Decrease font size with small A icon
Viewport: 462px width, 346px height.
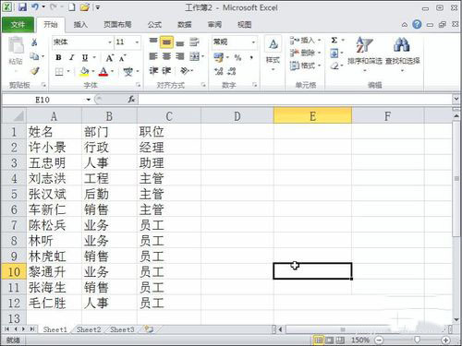(123, 58)
